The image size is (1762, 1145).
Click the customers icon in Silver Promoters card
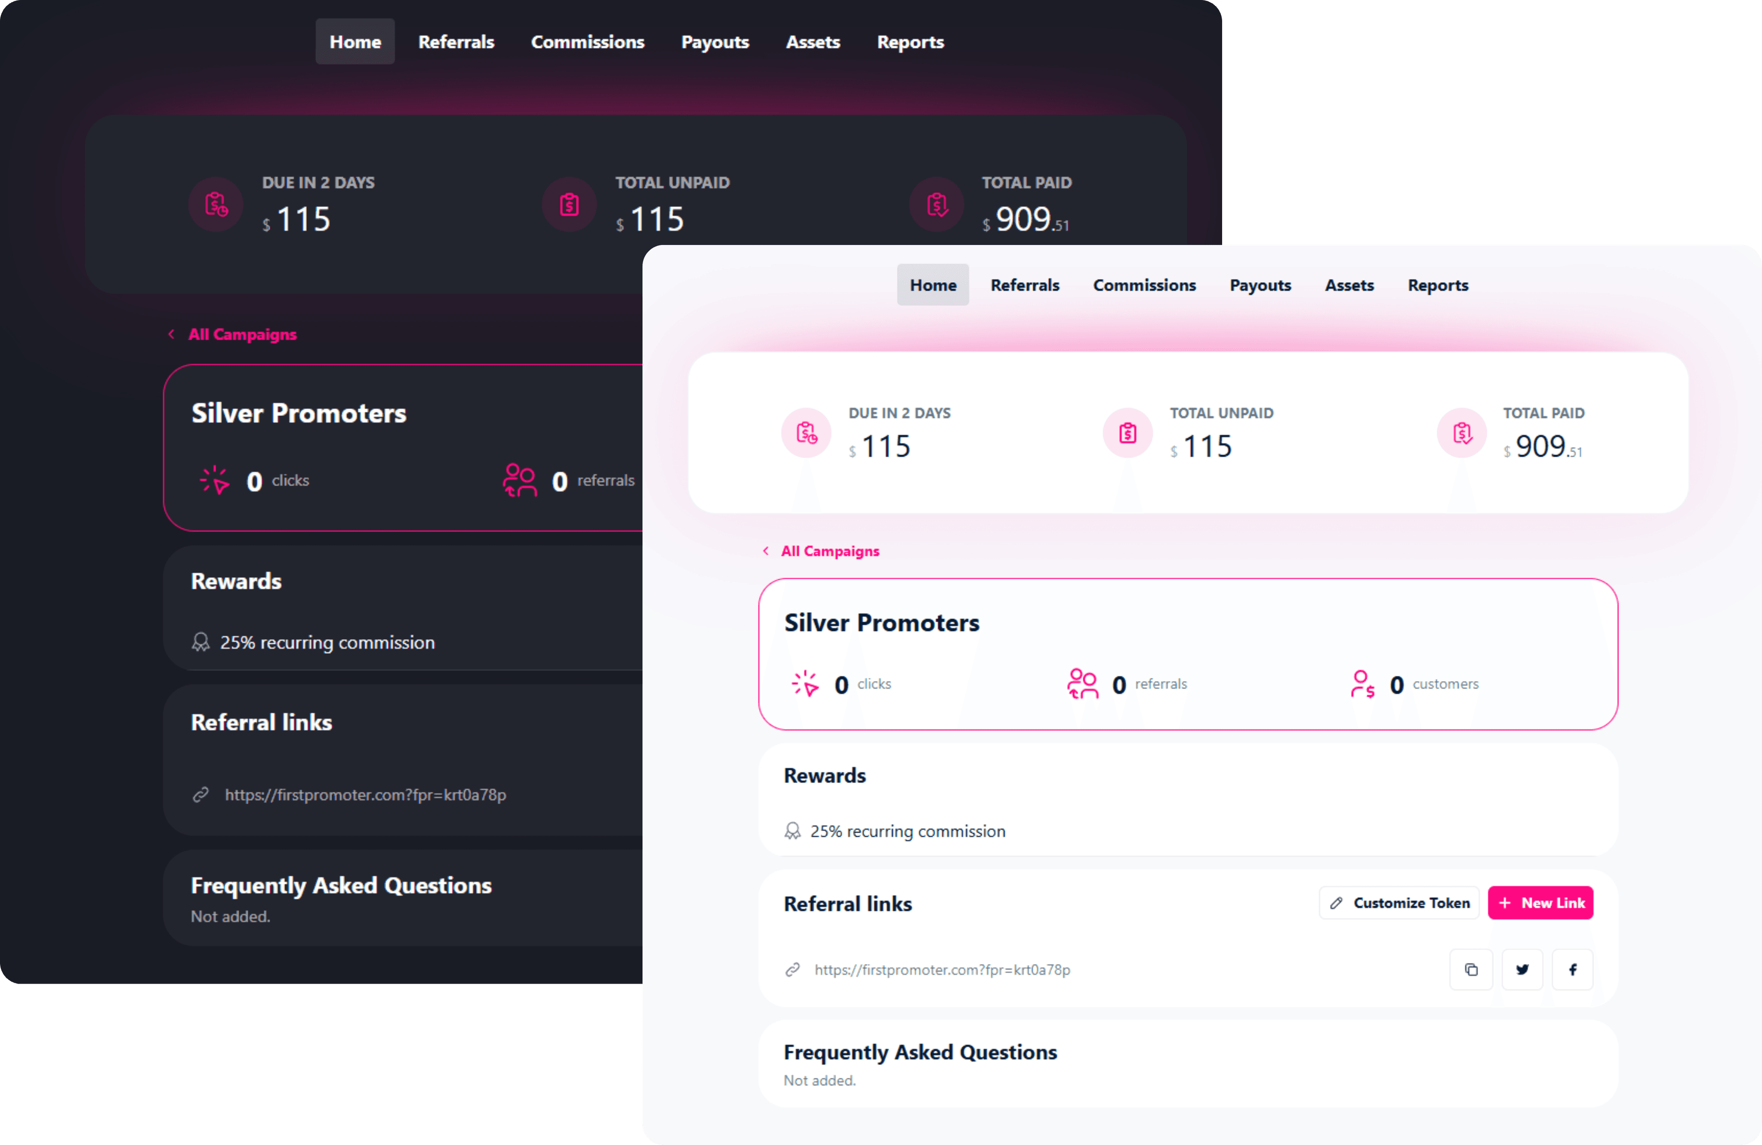click(1362, 683)
